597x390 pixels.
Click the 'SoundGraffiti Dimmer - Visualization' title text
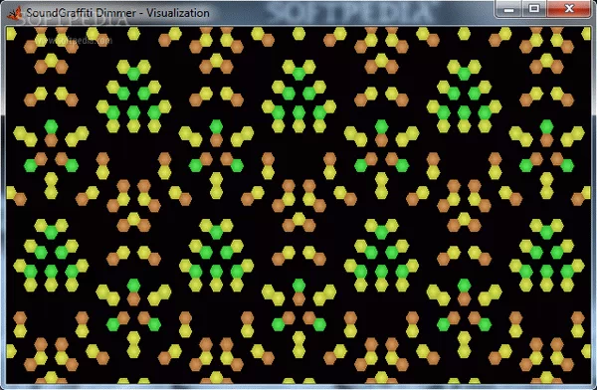117,13
